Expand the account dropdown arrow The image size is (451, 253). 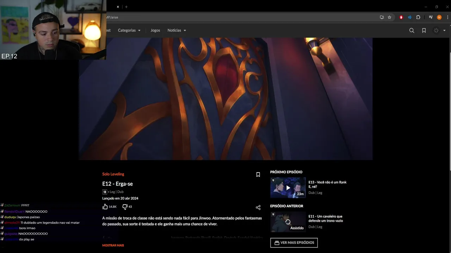[x=444, y=31]
